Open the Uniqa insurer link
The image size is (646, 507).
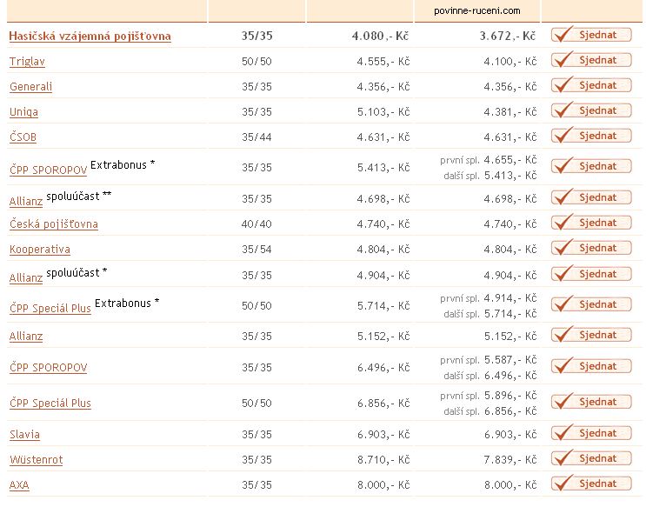tap(23, 112)
